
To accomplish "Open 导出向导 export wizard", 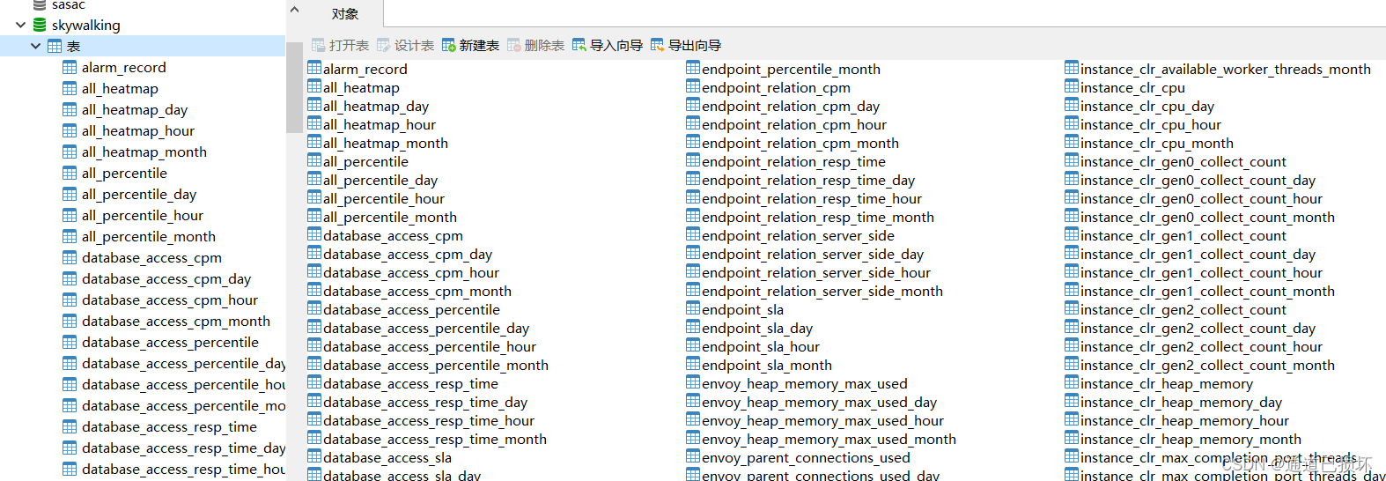I will pos(686,45).
